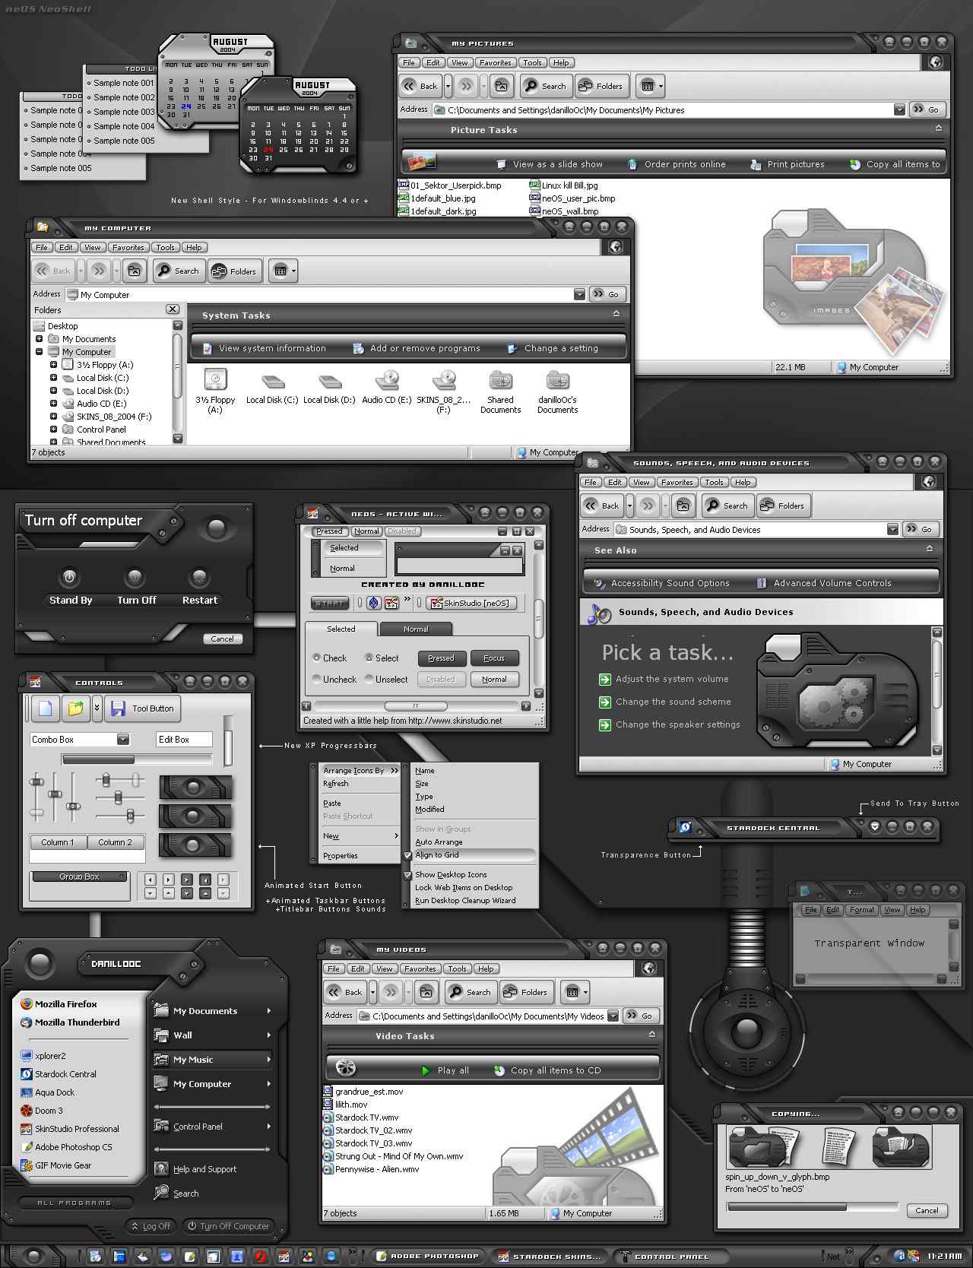Open the Audio CD (E:) drive icon
Screen dimensions: 973x1268
(x=387, y=386)
